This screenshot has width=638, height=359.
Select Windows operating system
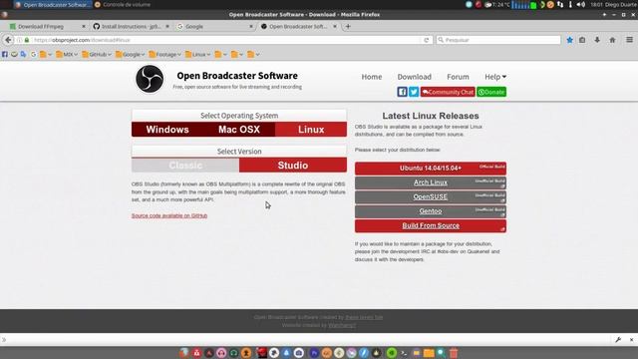(167, 130)
